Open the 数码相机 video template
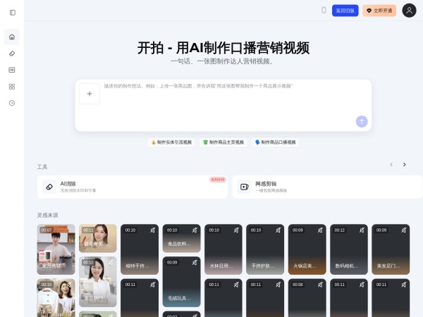Image resolution: width=423 pixels, height=317 pixels. (x=349, y=249)
